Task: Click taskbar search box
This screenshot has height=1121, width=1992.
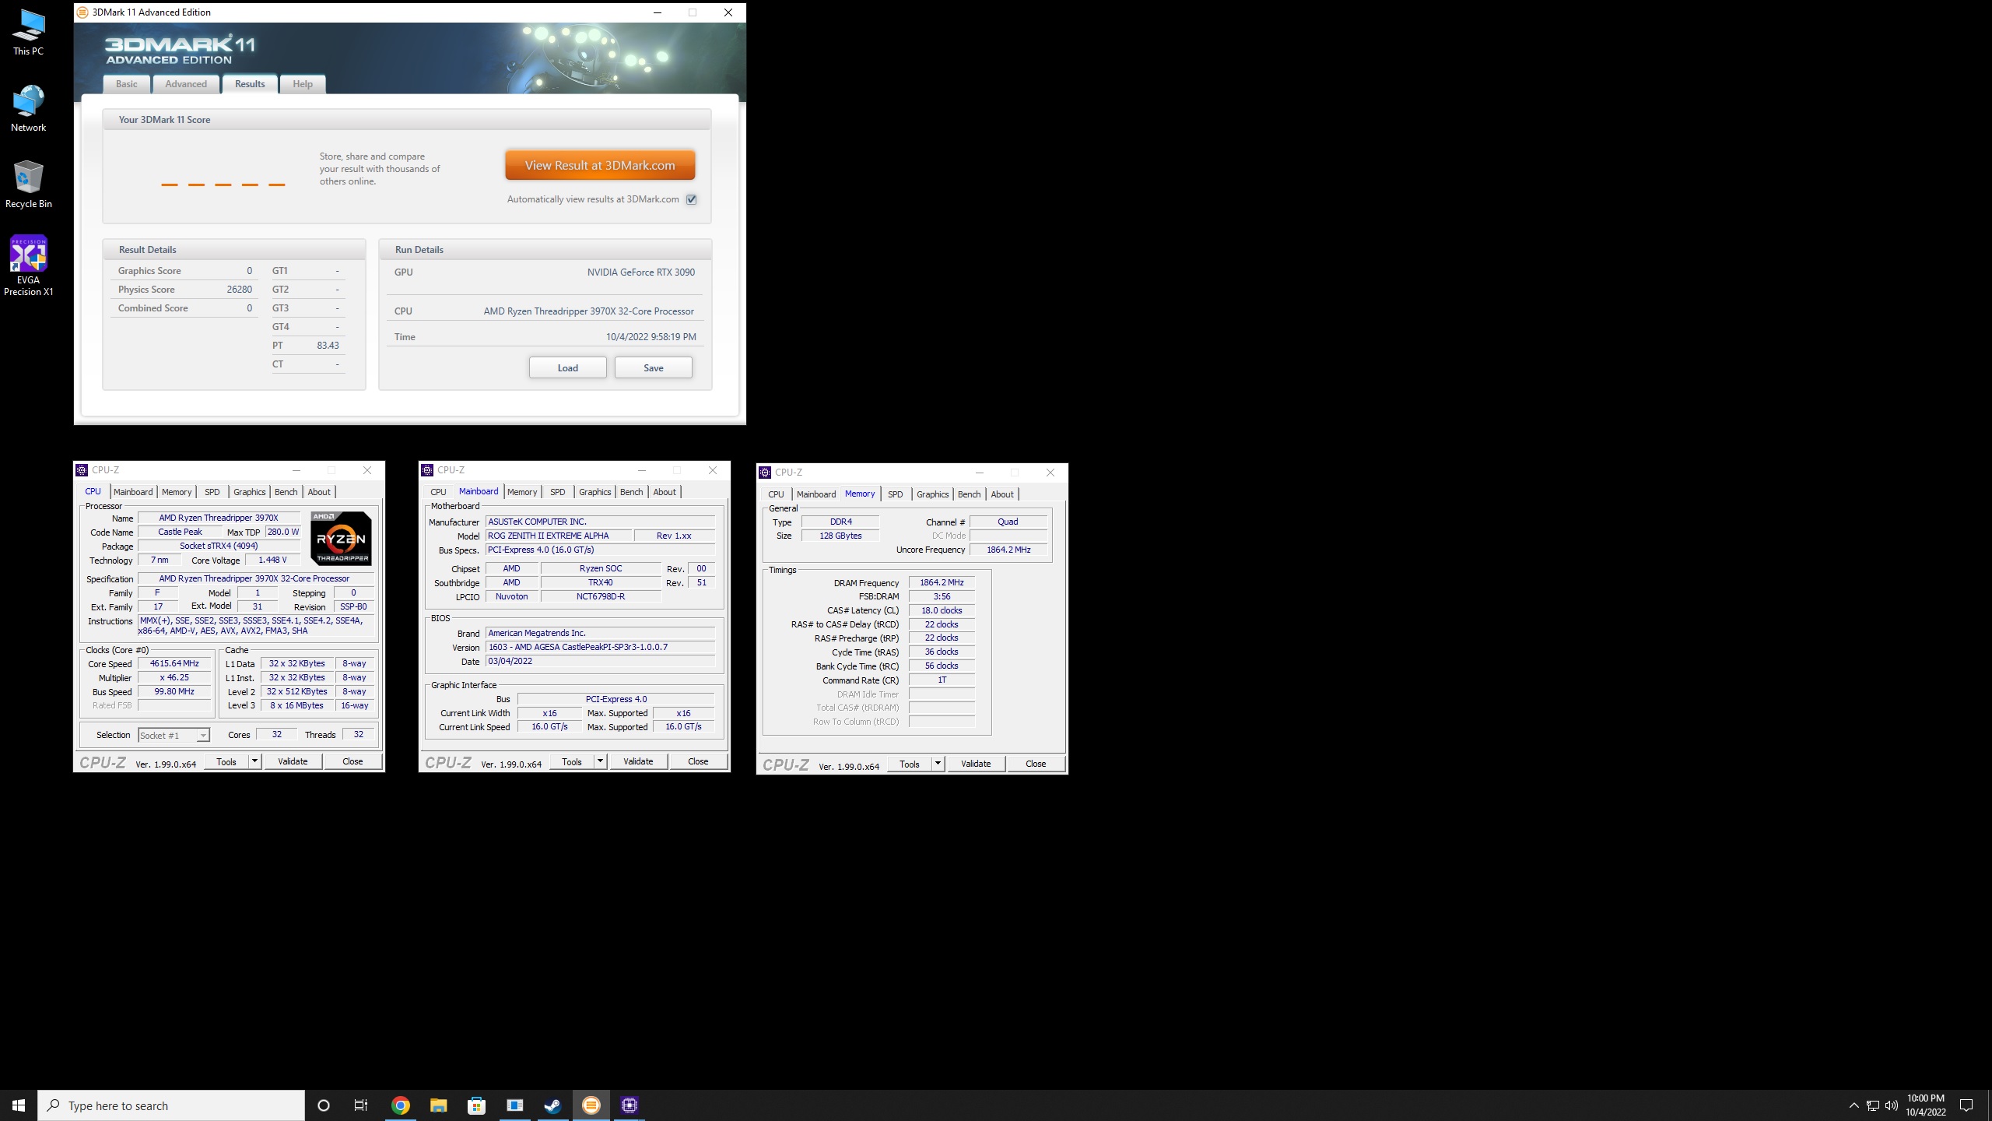Action: (171, 1105)
